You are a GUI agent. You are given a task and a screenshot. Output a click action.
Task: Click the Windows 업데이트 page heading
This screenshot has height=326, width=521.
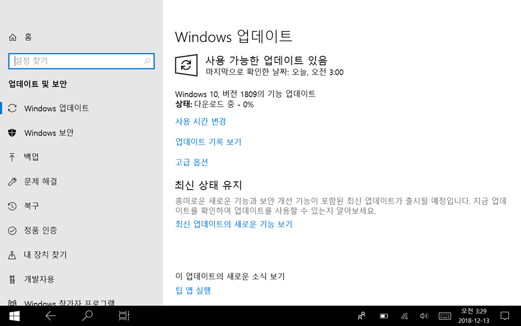[233, 36]
